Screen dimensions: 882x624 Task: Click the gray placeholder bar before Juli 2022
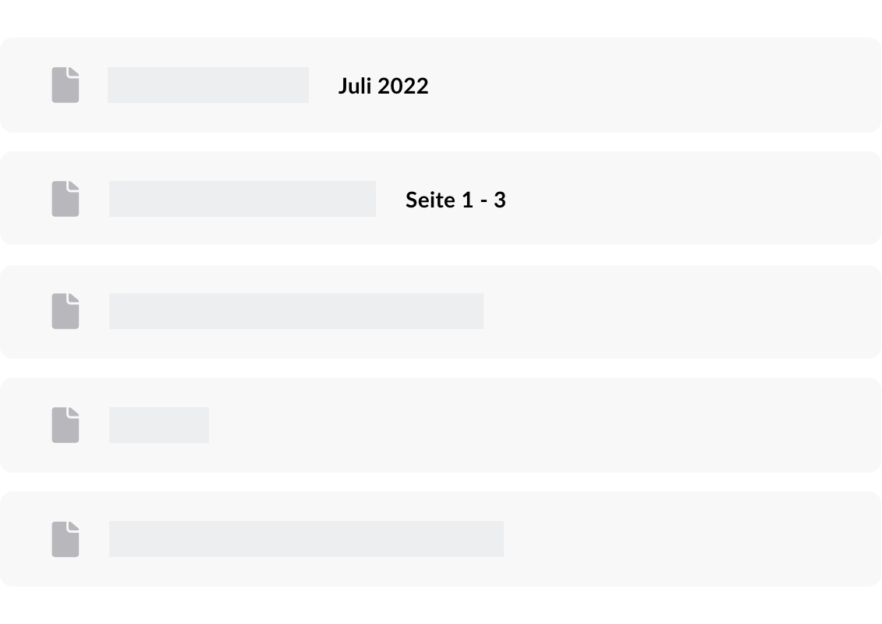(x=208, y=85)
